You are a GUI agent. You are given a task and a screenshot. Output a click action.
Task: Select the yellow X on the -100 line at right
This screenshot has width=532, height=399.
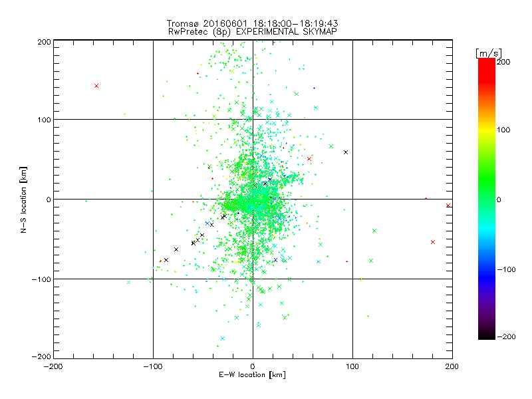pos(361,279)
